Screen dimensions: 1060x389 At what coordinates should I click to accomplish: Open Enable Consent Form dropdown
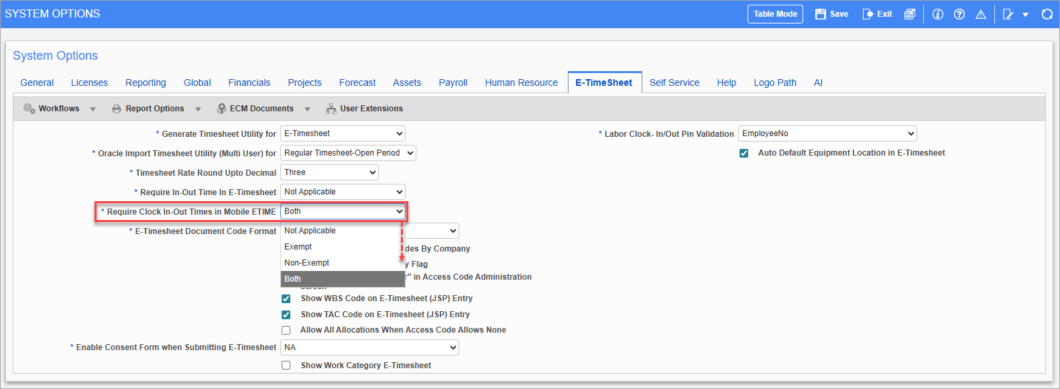(x=369, y=347)
